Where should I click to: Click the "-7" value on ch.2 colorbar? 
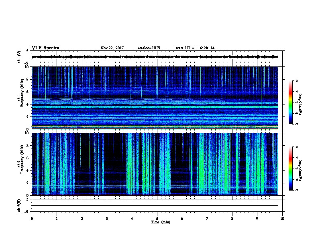tap(296, 191)
